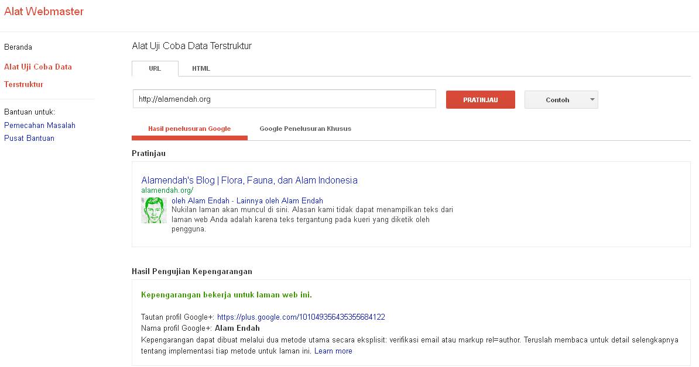
Task: Open Pemecahan Masalah help link
Action: pyautogui.click(x=40, y=126)
